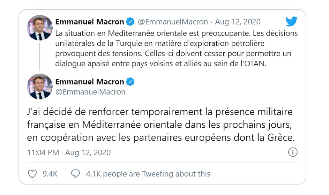
Task: Click the 9.4K likes count
Action: click(x=50, y=174)
